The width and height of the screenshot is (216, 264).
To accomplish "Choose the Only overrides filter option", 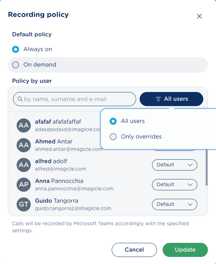I will click(x=113, y=137).
